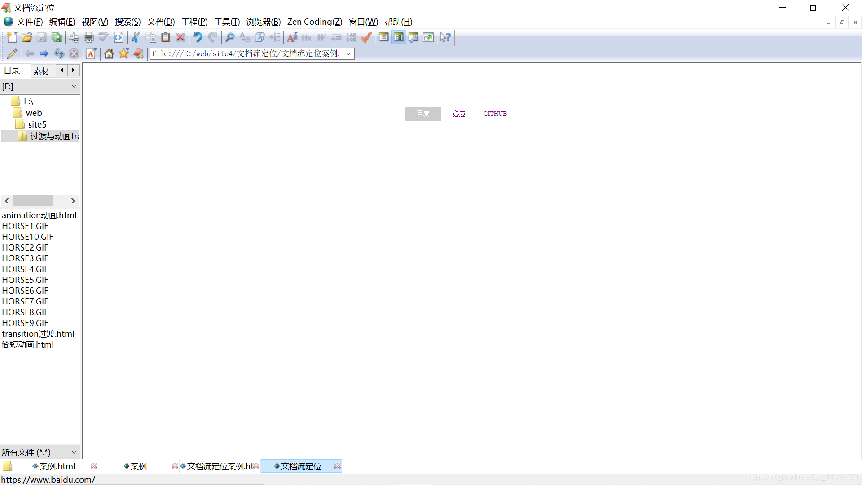Expand the browser address URL dropdown
The image size is (862, 485).
click(x=348, y=54)
